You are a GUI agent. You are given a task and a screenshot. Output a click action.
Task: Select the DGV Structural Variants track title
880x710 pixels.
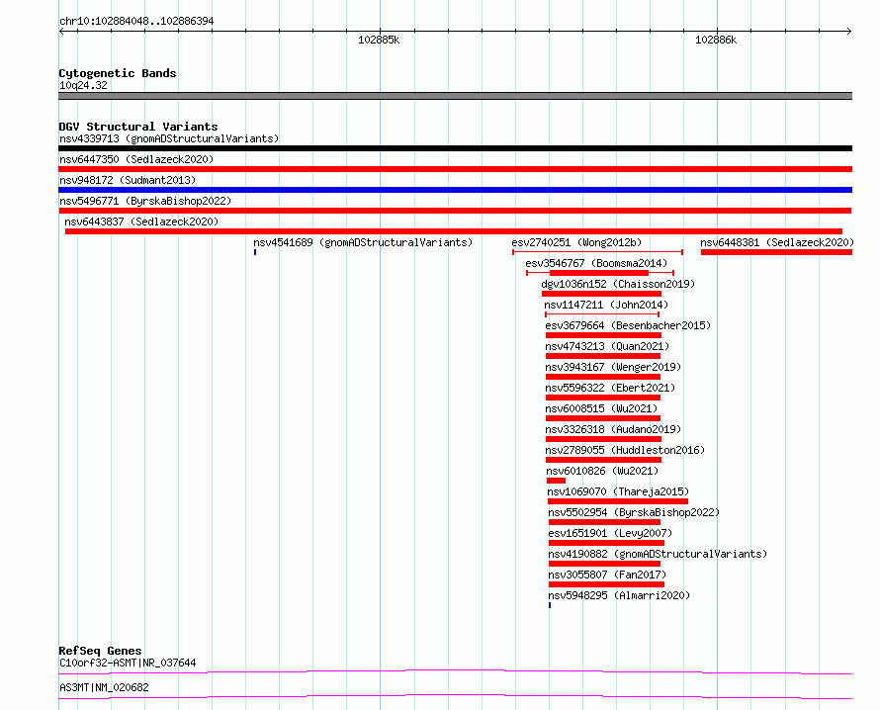pos(138,127)
